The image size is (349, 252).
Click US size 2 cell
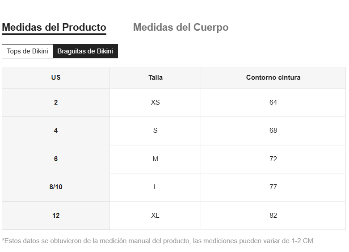point(56,102)
